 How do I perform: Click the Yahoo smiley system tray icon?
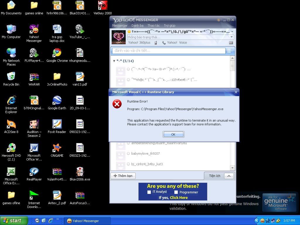262,221
